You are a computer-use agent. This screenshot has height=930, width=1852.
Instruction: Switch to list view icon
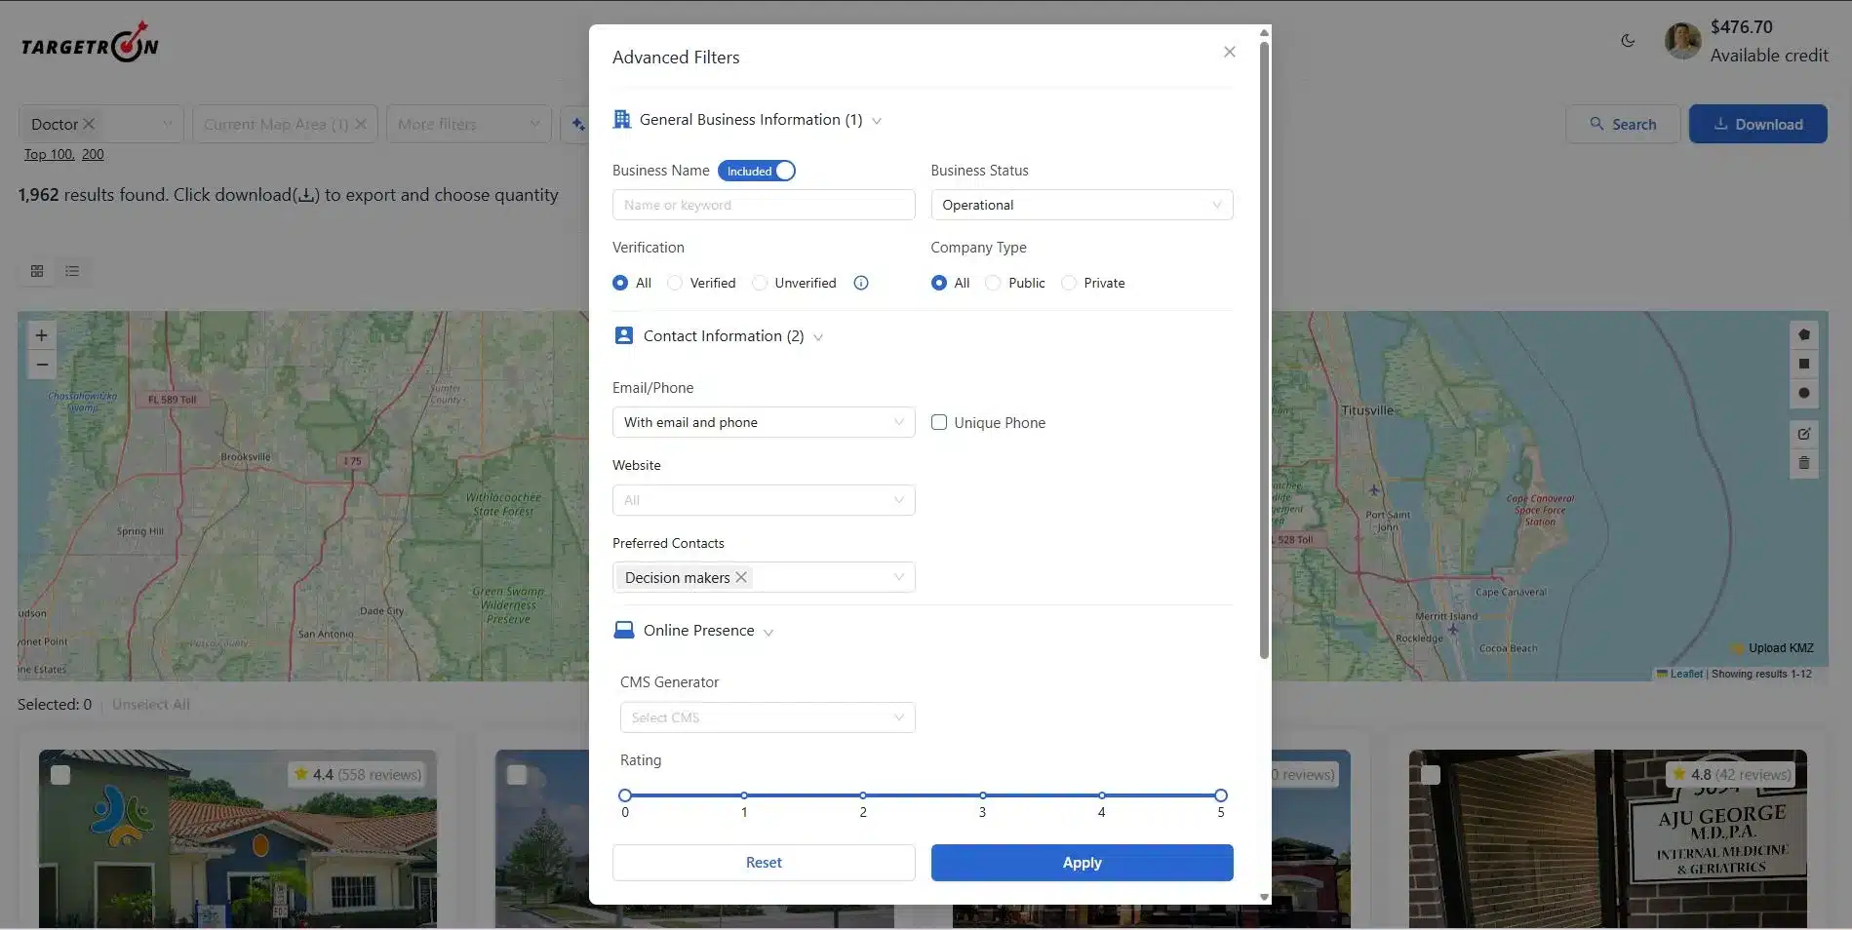click(x=72, y=271)
